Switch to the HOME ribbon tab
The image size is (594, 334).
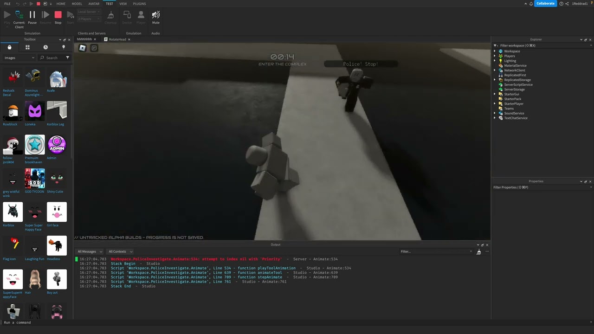pos(61,4)
